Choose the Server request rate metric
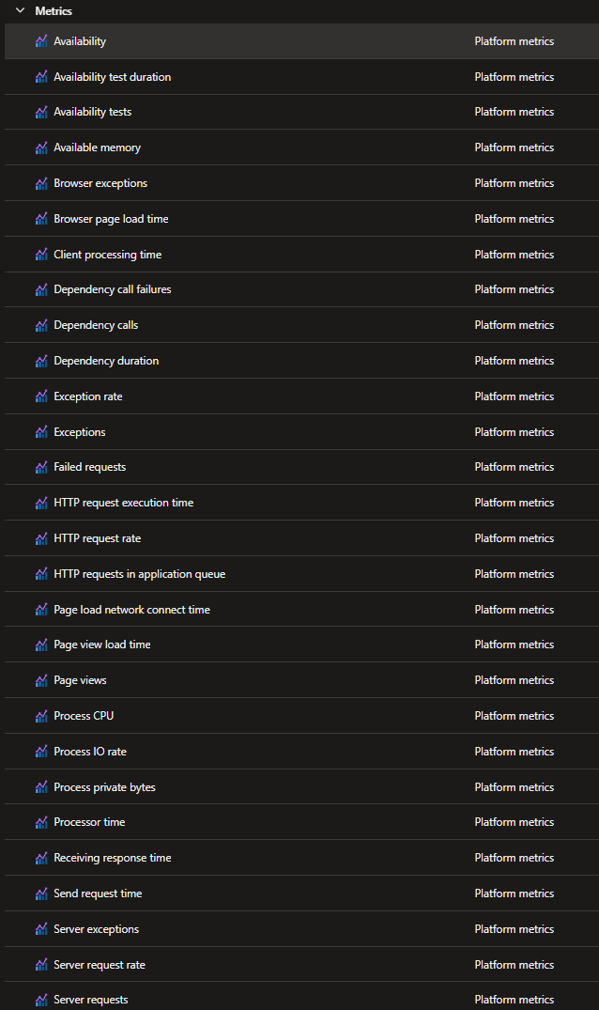Image resolution: width=599 pixels, height=1010 pixels. [99, 965]
